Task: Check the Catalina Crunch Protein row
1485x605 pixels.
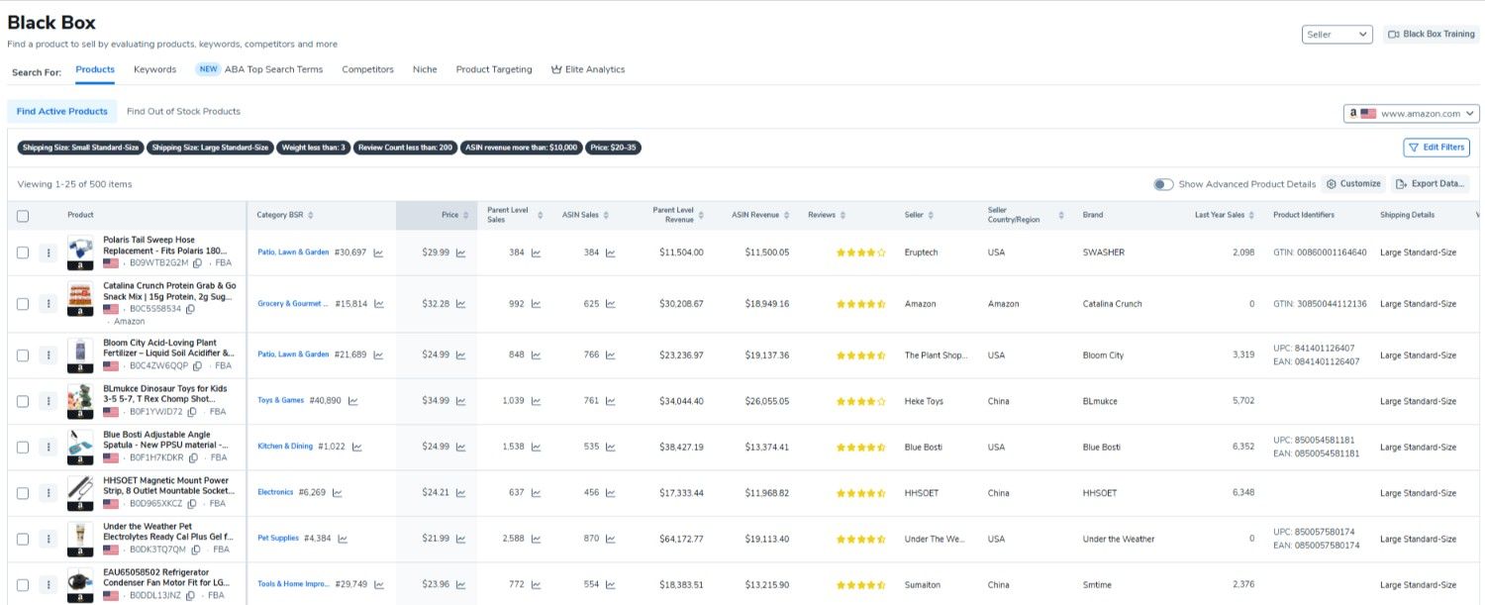Action: click(x=23, y=304)
